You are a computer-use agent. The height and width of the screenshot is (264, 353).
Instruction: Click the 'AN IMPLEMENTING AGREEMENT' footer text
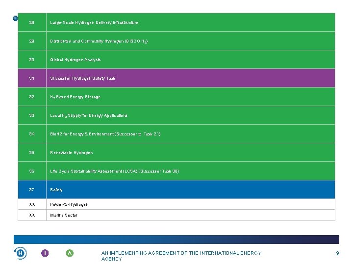(181, 256)
